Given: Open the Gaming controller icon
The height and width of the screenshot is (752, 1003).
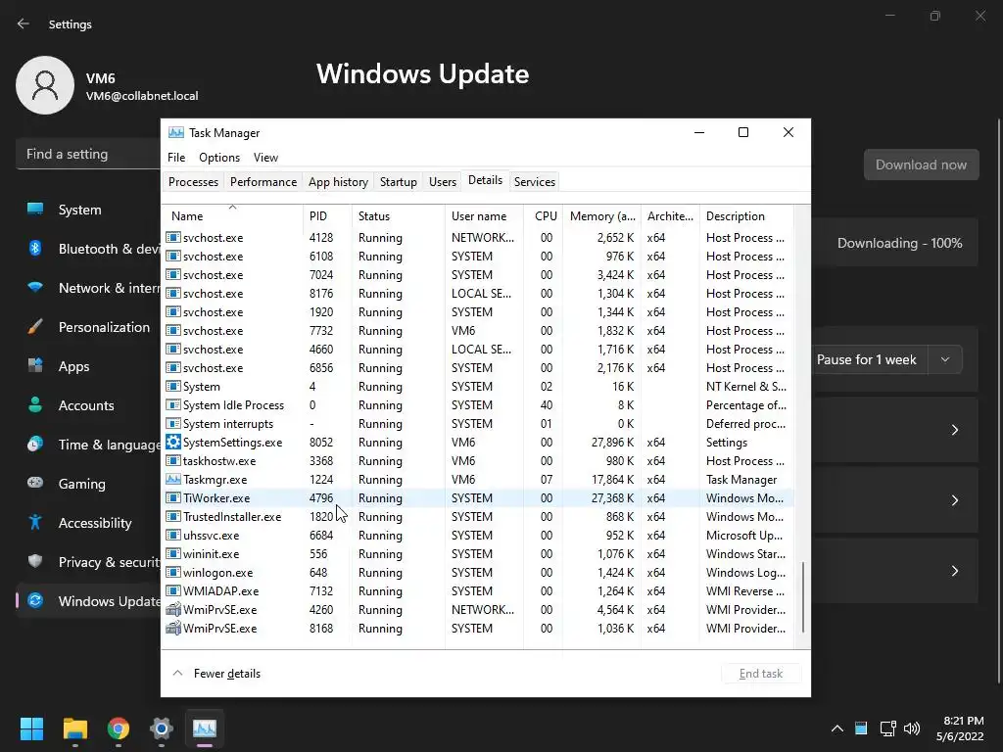Looking at the screenshot, I should click(35, 483).
